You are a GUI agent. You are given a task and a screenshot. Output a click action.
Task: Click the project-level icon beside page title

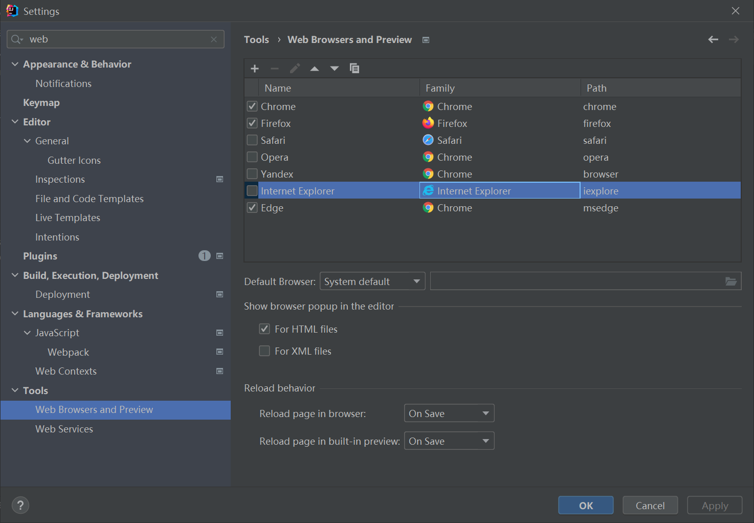(426, 40)
